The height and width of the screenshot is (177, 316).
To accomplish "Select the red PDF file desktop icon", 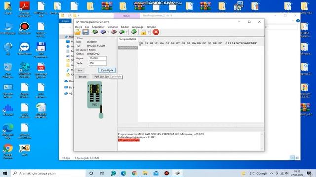I will (41, 70).
